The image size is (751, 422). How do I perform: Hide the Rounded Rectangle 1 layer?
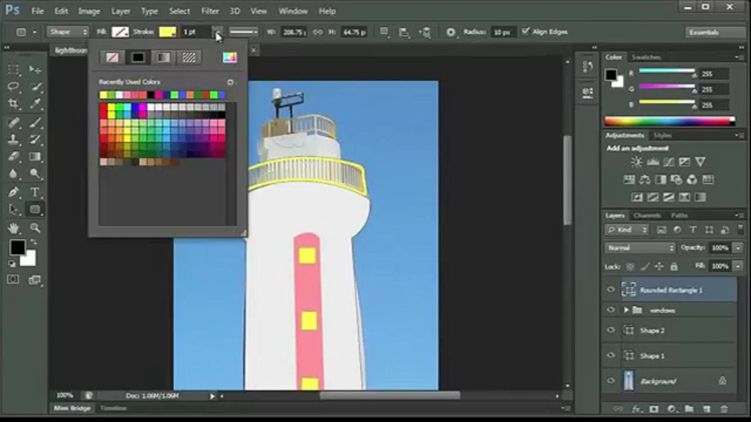pyautogui.click(x=611, y=290)
